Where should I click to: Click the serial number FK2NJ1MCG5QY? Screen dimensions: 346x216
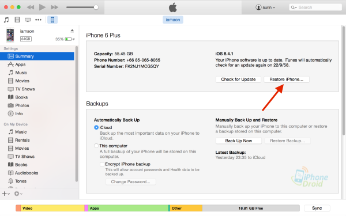pyautogui.click(x=142, y=66)
